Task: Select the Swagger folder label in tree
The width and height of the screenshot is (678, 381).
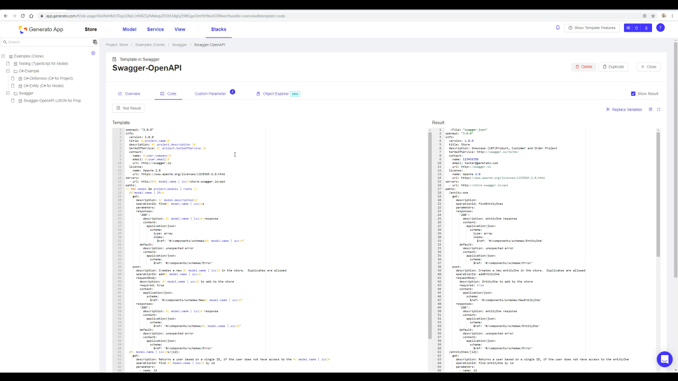Action: [26, 93]
